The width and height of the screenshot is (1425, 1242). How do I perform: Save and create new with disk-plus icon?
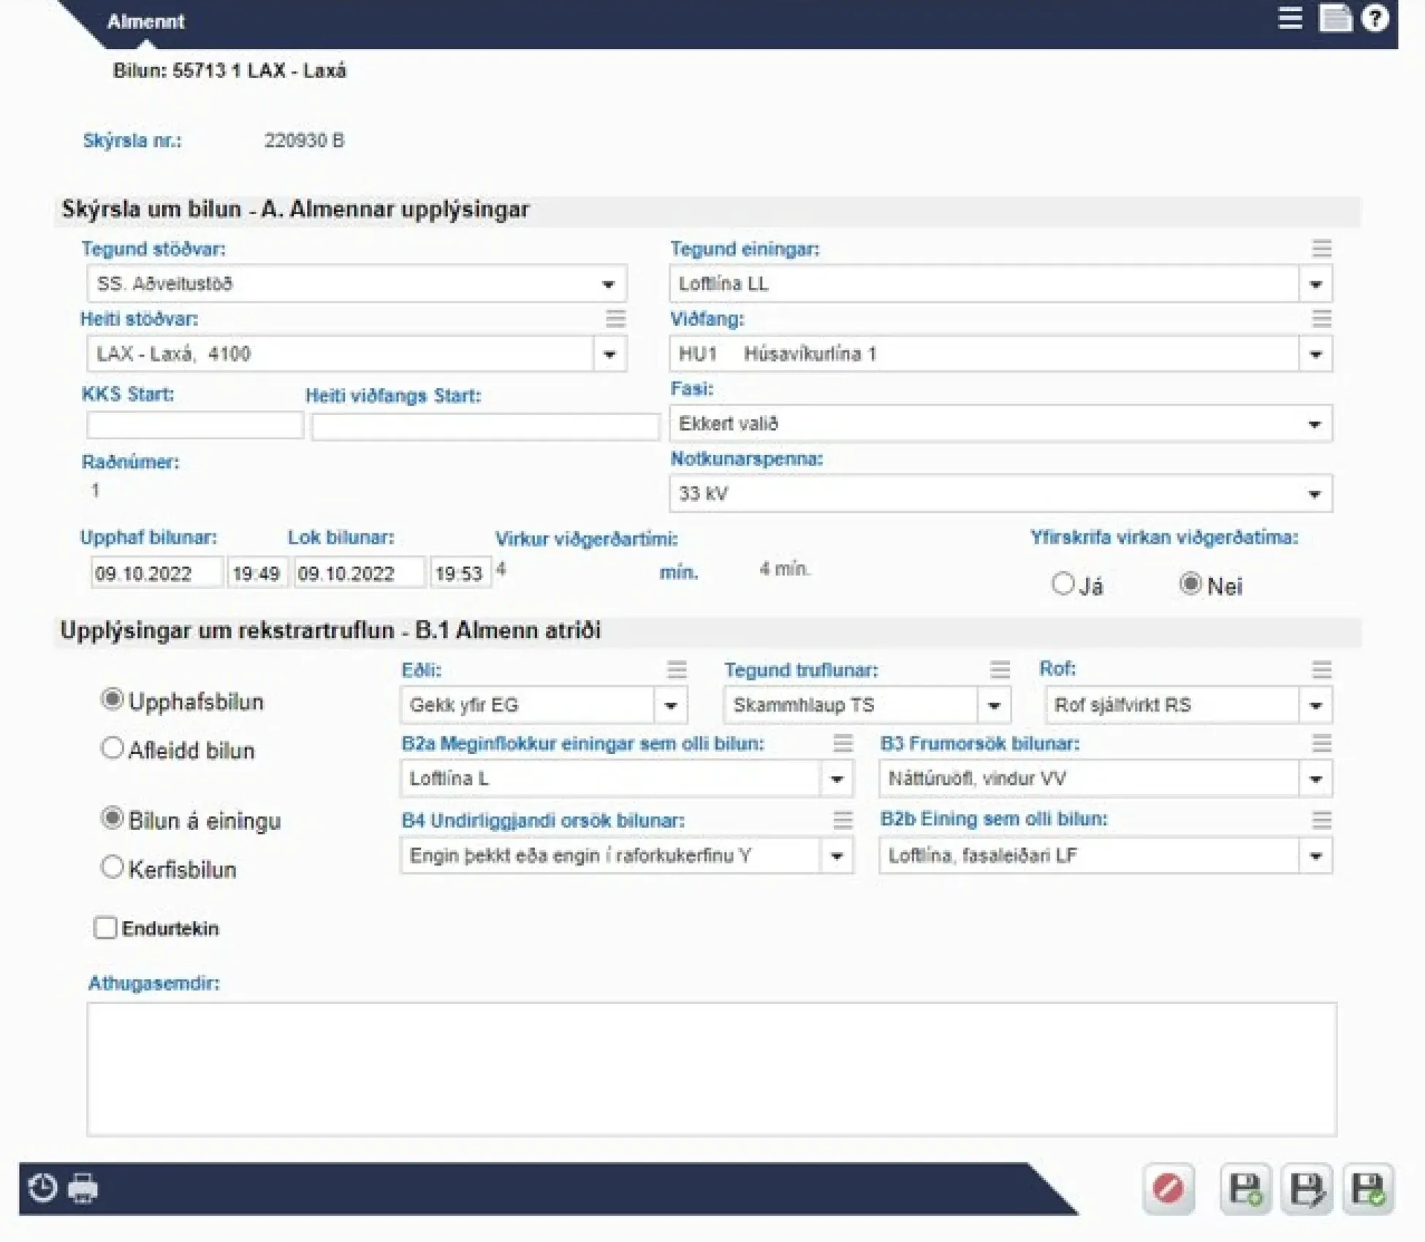1245,1189
